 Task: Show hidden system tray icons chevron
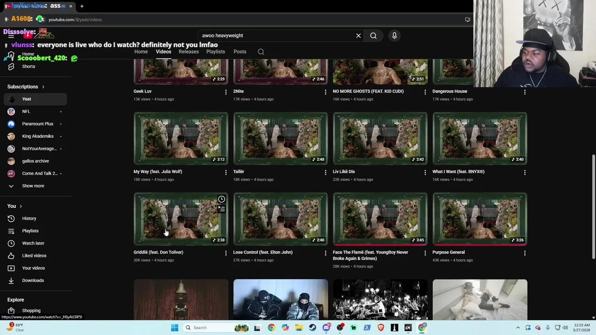point(518,328)
